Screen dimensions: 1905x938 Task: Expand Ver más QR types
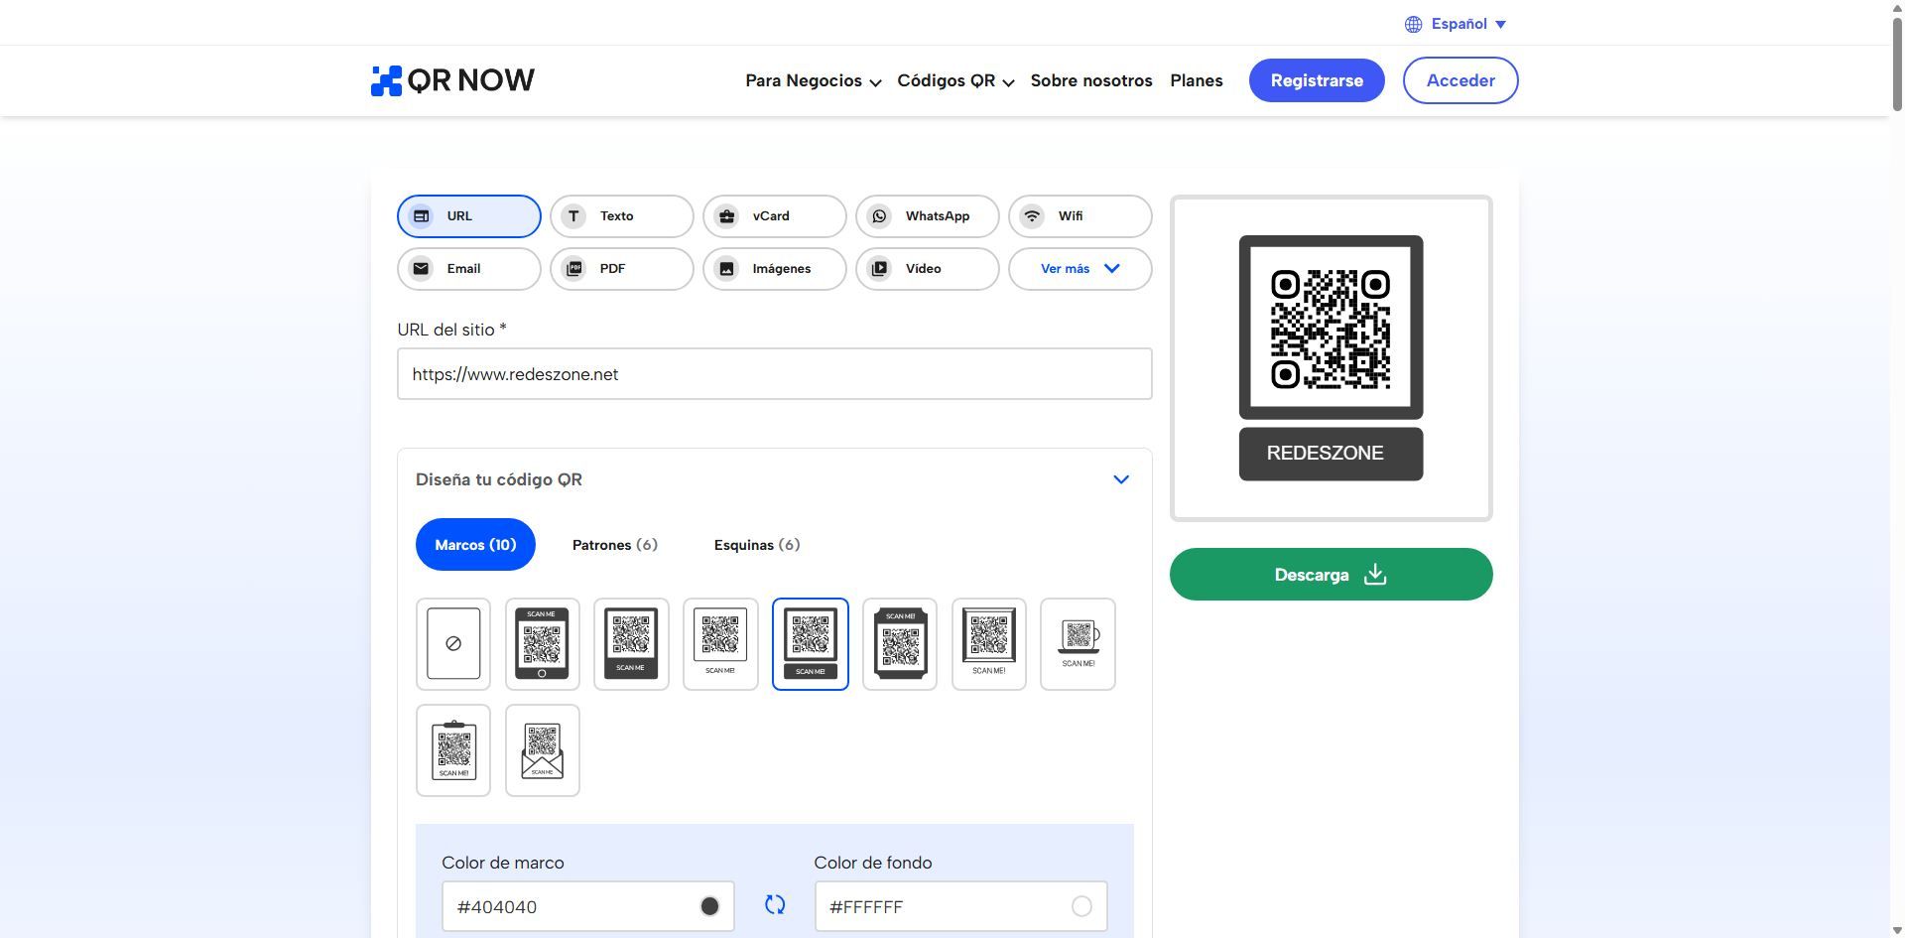[1079, 269]
